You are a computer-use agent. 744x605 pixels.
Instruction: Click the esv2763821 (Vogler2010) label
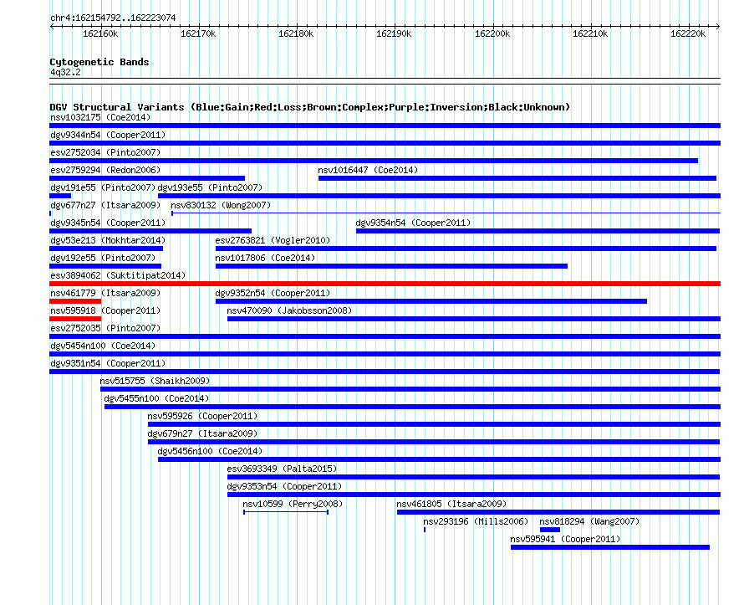[273, 240]
